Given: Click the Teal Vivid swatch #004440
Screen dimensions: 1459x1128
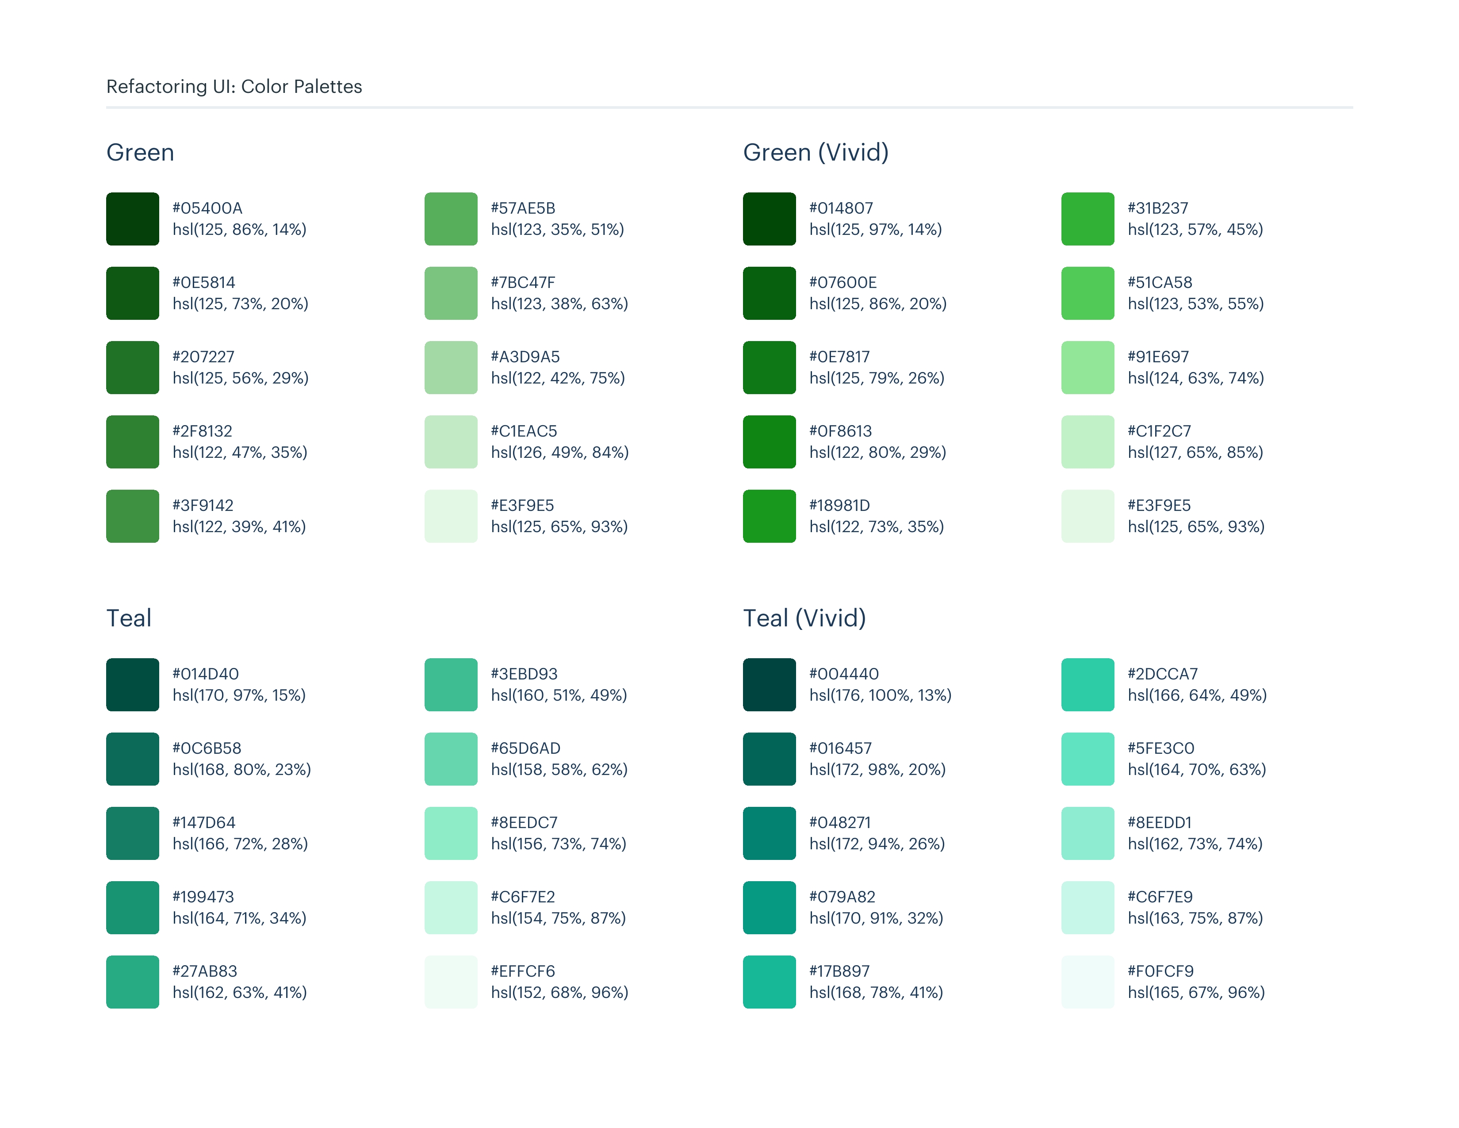Looking at the screenshot, I should (769, 684).
